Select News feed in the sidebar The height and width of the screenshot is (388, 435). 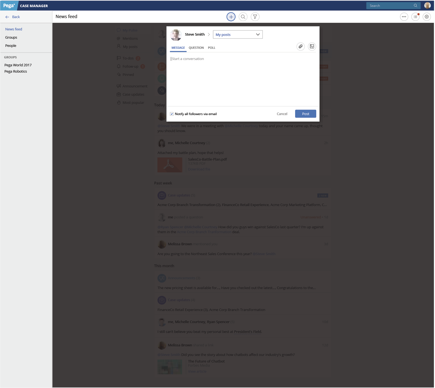[14, 29]
